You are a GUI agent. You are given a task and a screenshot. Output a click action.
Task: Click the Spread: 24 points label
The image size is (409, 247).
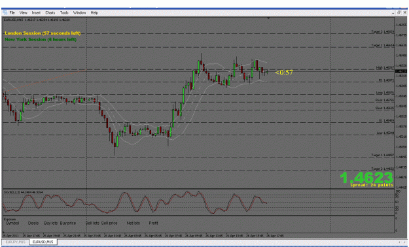click(372, 185)
